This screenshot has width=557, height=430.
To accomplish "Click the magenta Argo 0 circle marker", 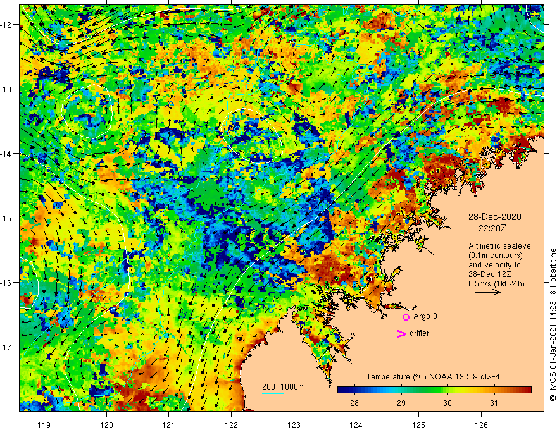I will pyautogui.click(x=406, y=317).
